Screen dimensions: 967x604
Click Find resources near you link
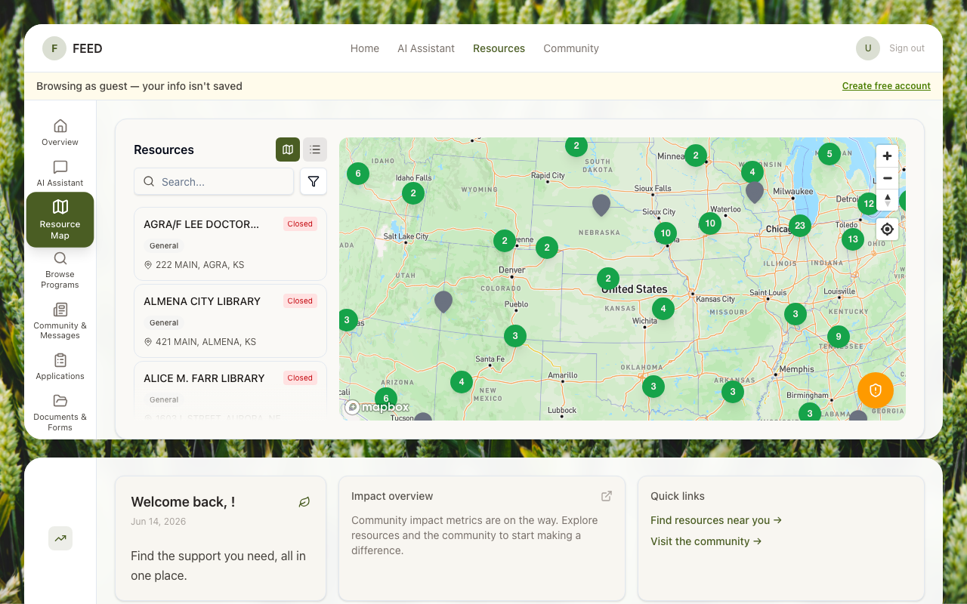click(716, 520)
